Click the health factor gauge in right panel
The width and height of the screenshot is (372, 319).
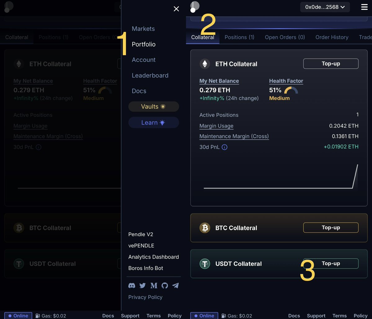291,90
